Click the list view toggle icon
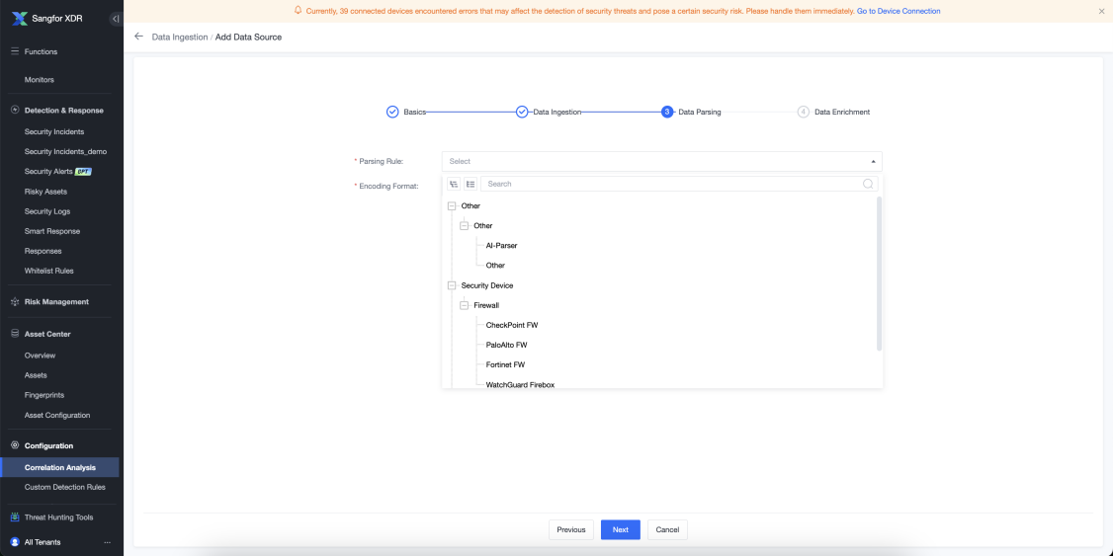 [x=471, y=185]
